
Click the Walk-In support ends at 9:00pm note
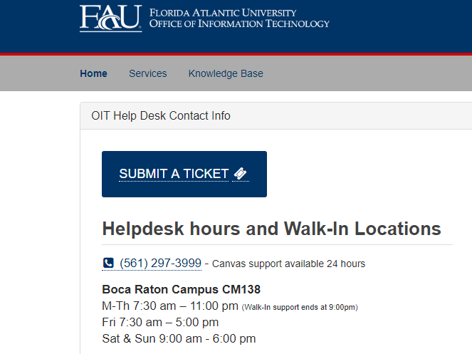click(x=299, y=307)
